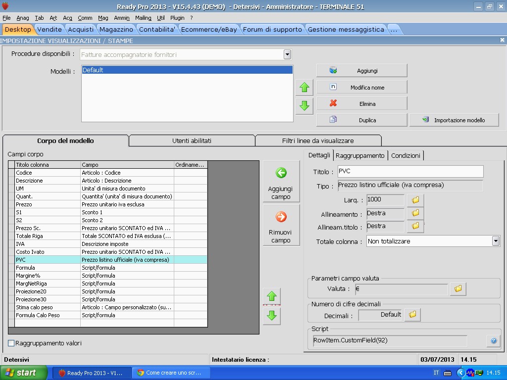The width and height of the screenshot is (507, 380).
Task: Click the strawberry app icon in title bar
Action: 5,6
